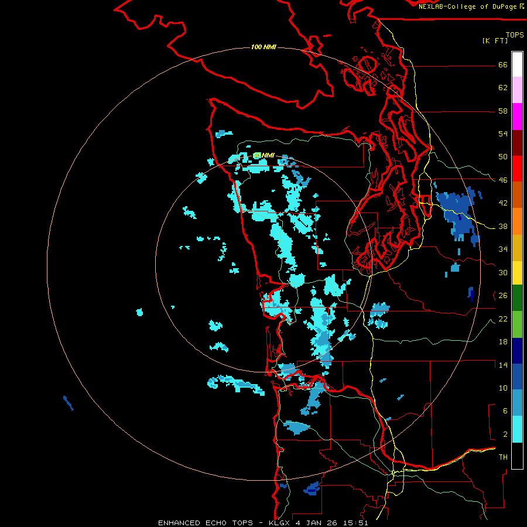Click the legend value 30

(x=503, y=272)
